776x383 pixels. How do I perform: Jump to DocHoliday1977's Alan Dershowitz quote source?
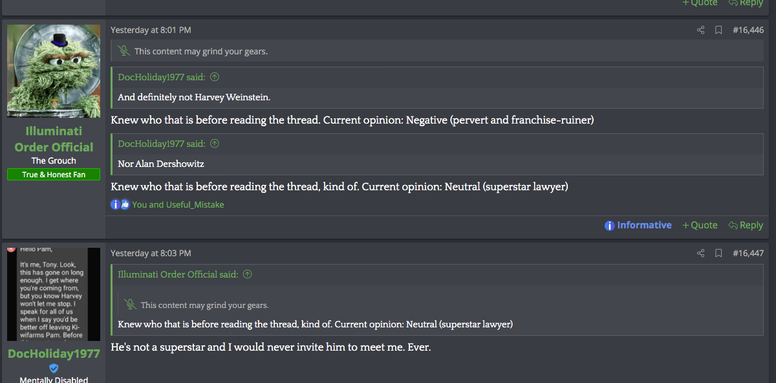click(215, 144)
